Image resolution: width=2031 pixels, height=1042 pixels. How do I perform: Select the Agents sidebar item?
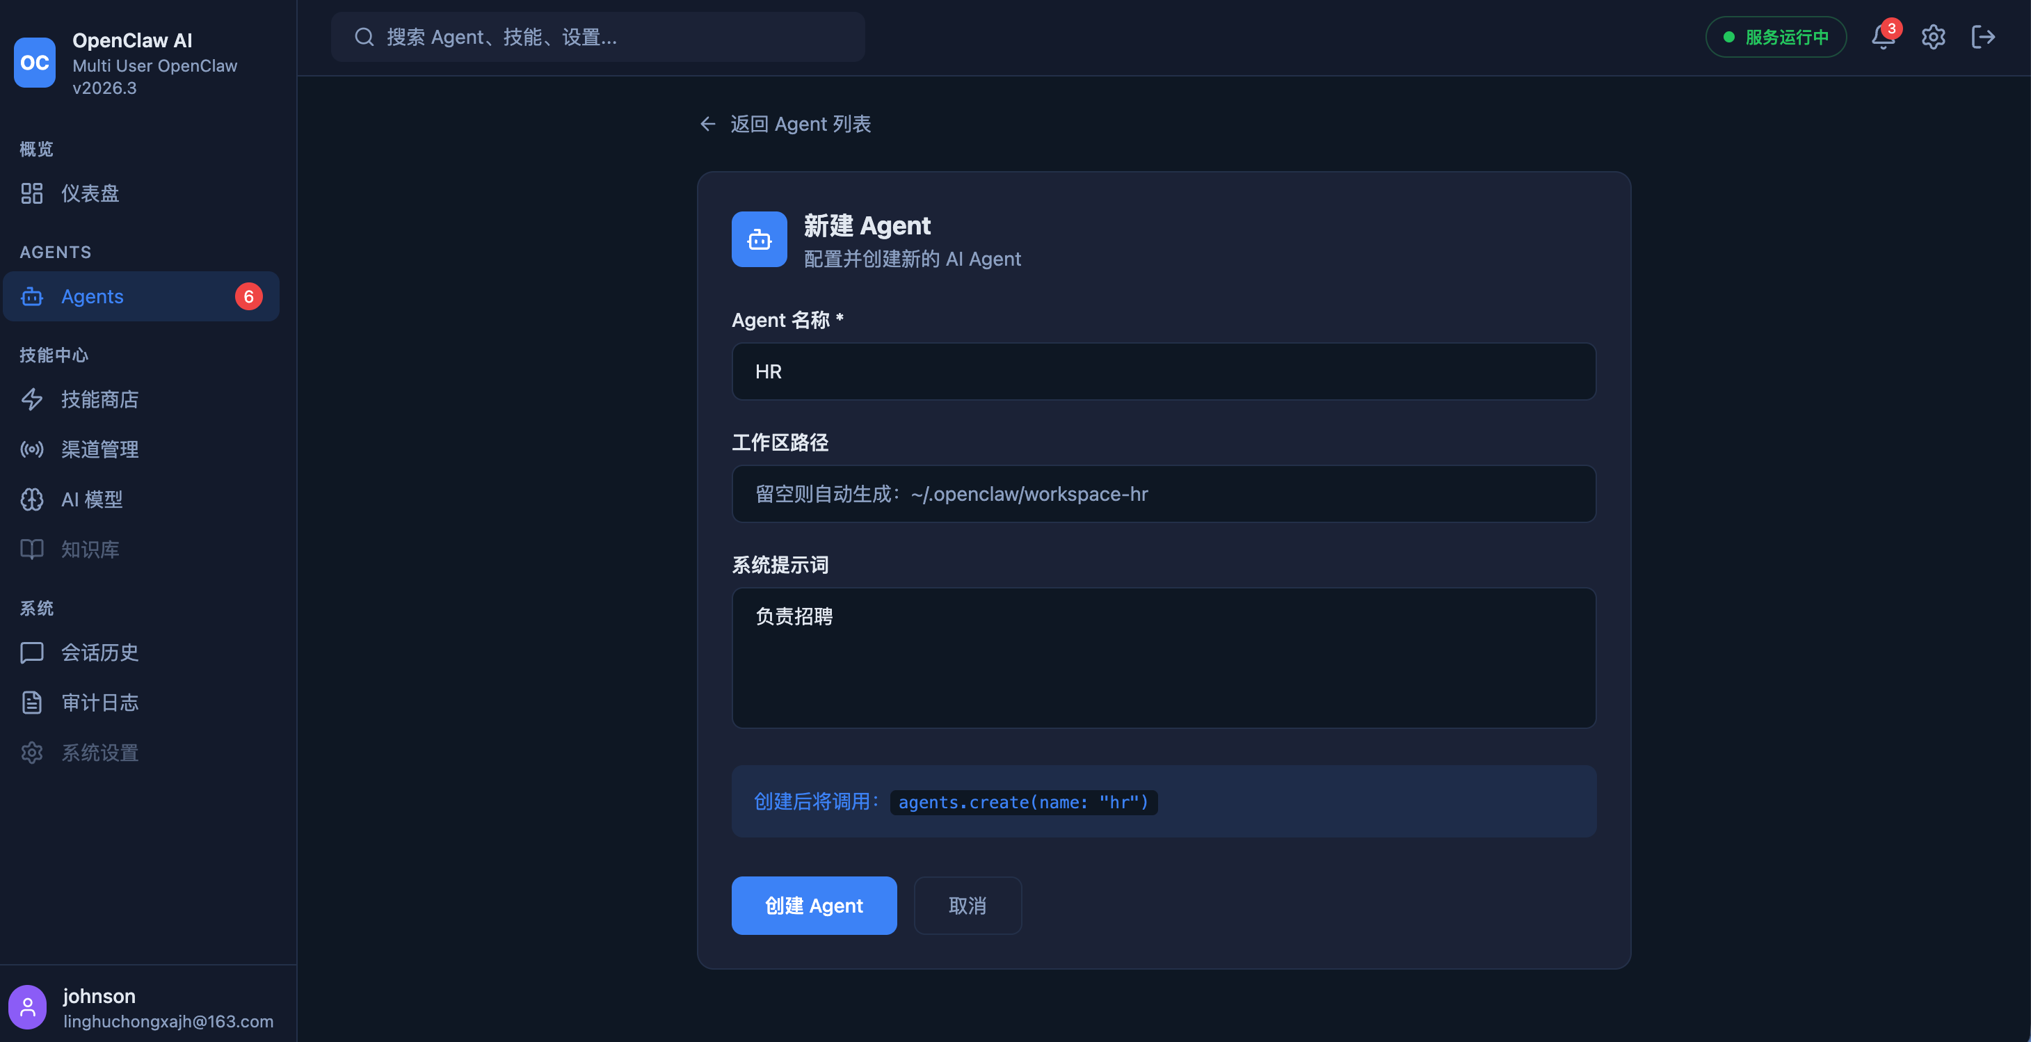pos(141,296)
